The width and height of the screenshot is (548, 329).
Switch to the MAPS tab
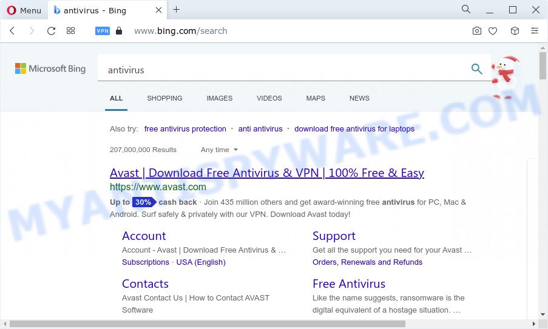[316, 98]
